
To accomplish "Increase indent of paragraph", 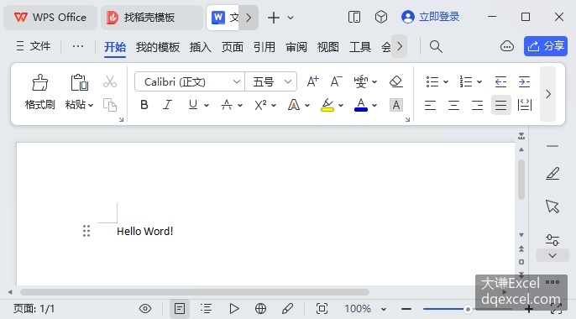I will tap(524, 81).
